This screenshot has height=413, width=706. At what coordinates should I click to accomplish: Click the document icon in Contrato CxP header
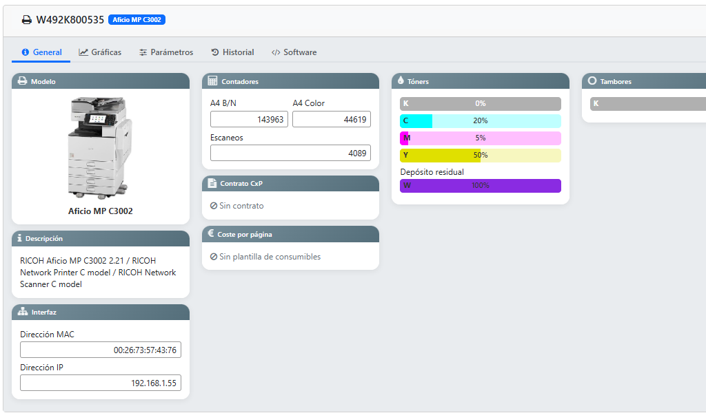click(212, 183)
